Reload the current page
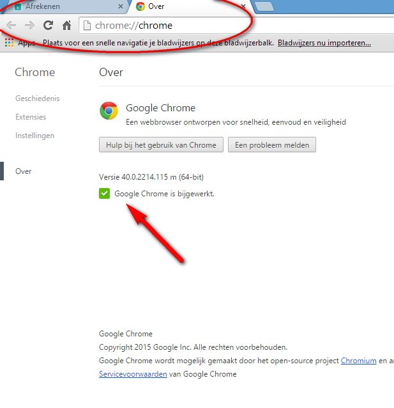 (48, 25)
